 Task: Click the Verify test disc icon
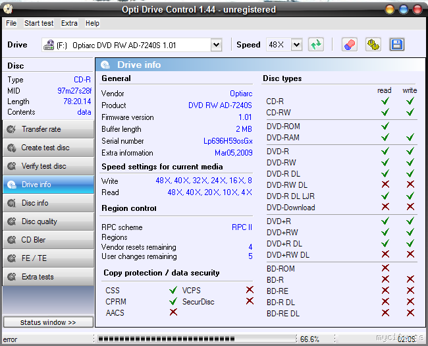point(11,166)
